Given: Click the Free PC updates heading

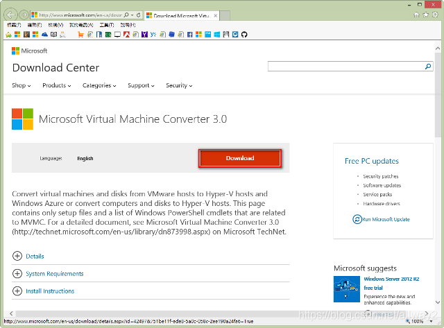Looking at the screenshot, I should click(372, 161).
